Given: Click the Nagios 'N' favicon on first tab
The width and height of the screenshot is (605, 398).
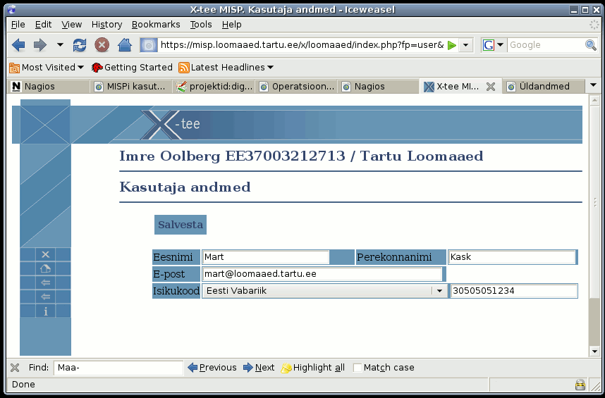Looking at the screenshot, I should coord(16,87).
